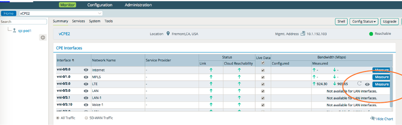
Task: Click the management address icon before 10.1.192.103
Action: [303, 33]
